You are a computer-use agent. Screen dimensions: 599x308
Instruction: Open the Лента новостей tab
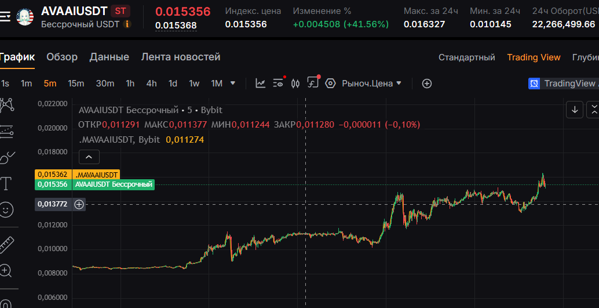[181, 57]
